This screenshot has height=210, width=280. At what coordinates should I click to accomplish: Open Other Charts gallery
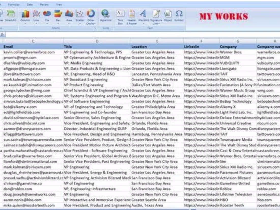pyautogui.click(x=91, y=17)
